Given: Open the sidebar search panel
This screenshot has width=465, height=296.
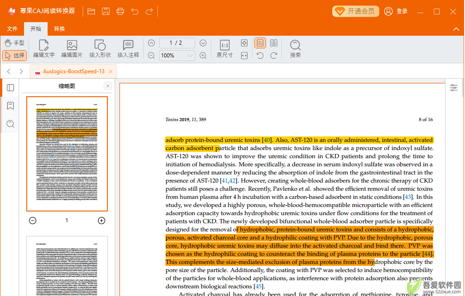Looking at the screenshot, I should (10, 124).
